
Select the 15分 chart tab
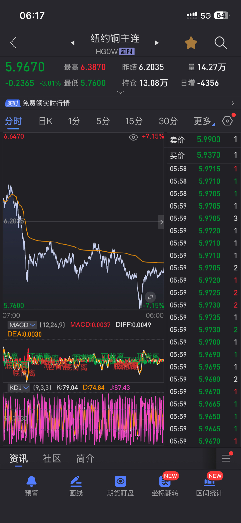134,121
